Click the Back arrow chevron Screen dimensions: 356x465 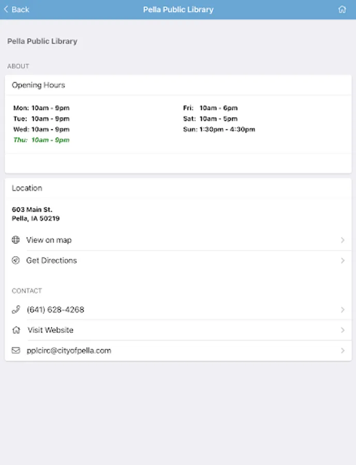[6, 9]
